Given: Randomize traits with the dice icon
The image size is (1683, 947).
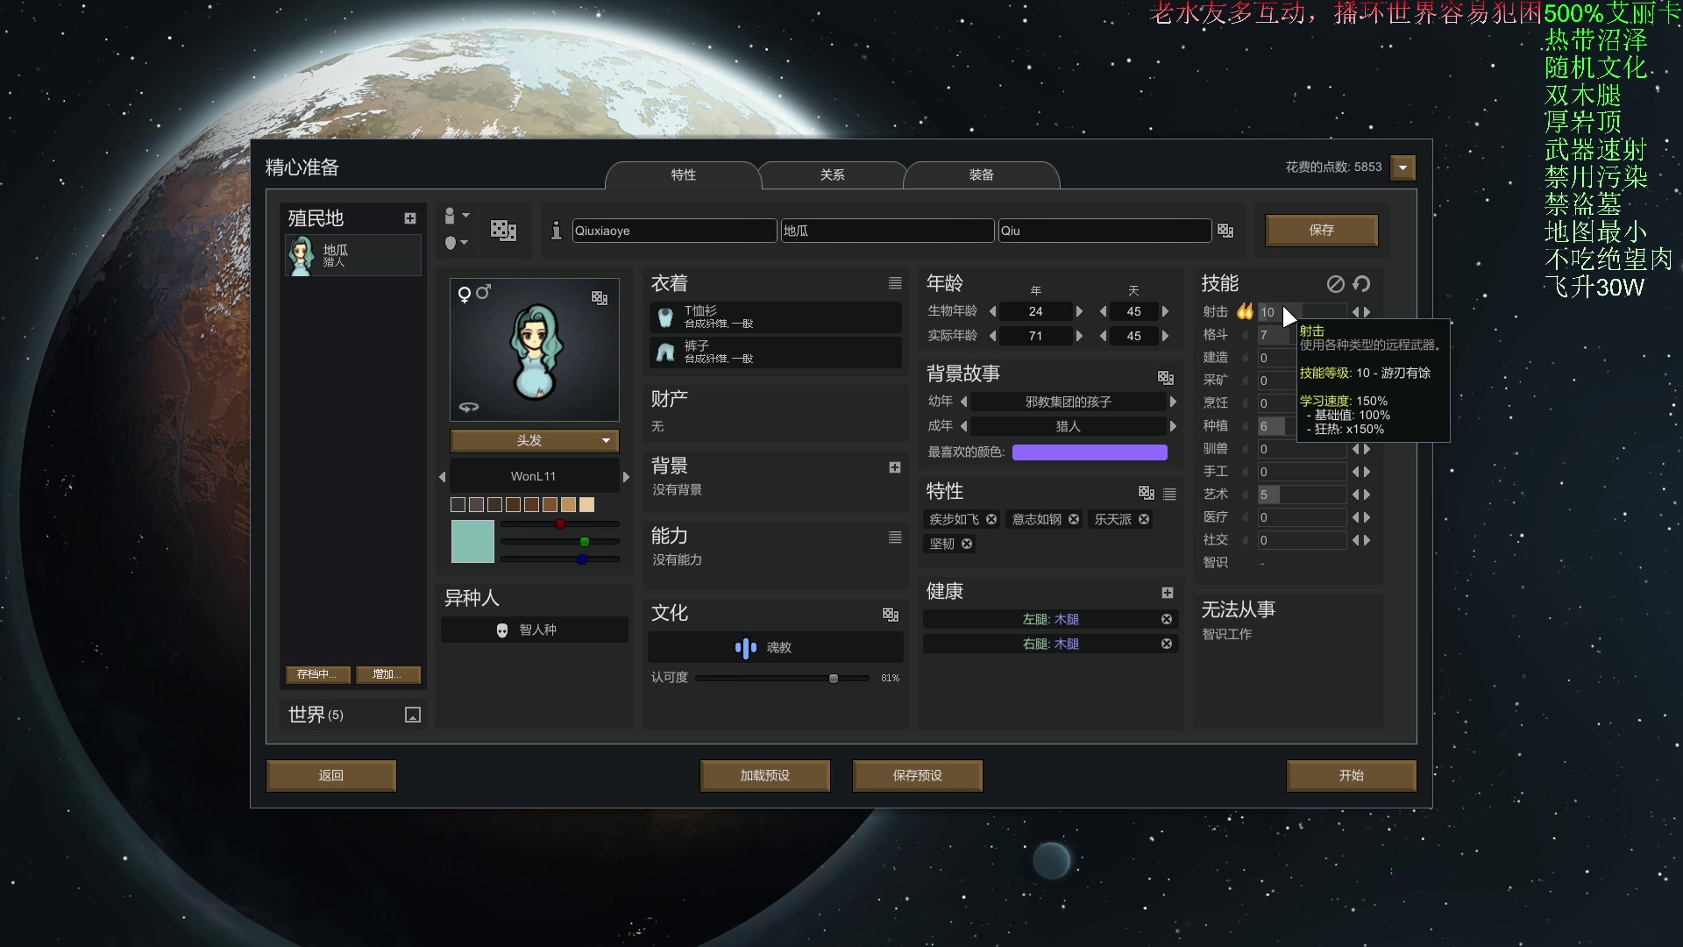Looking at the screenshot, I should [x=1147, y=493].
